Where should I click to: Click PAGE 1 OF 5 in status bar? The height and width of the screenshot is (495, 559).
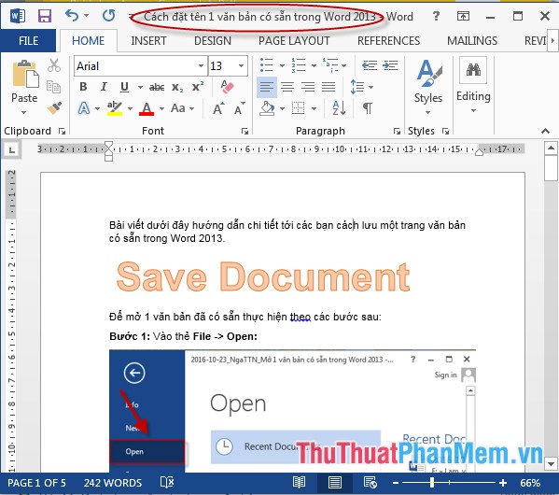pos(36,483)
